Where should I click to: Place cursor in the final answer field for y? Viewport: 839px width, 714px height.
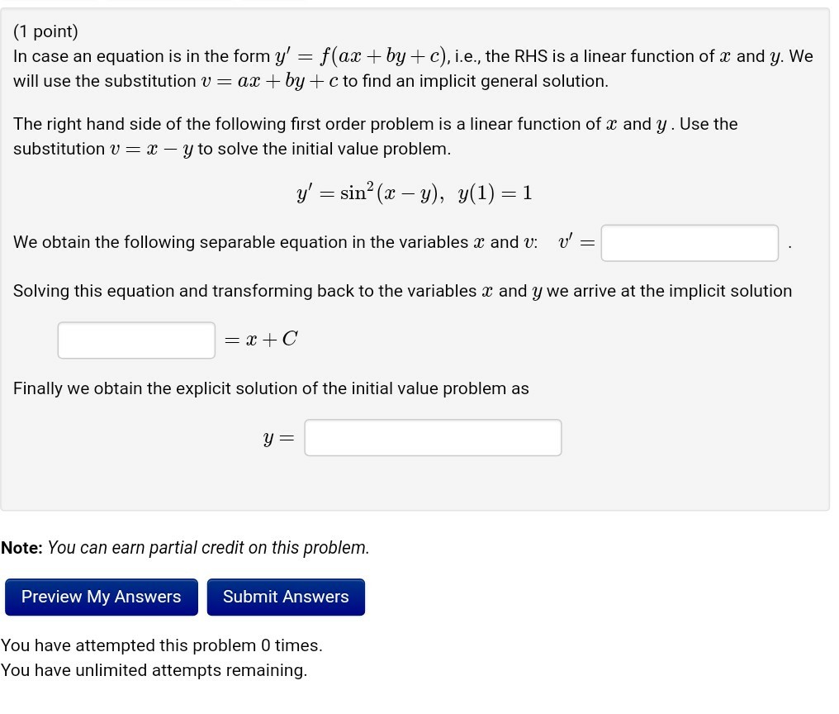coord(433,437)
